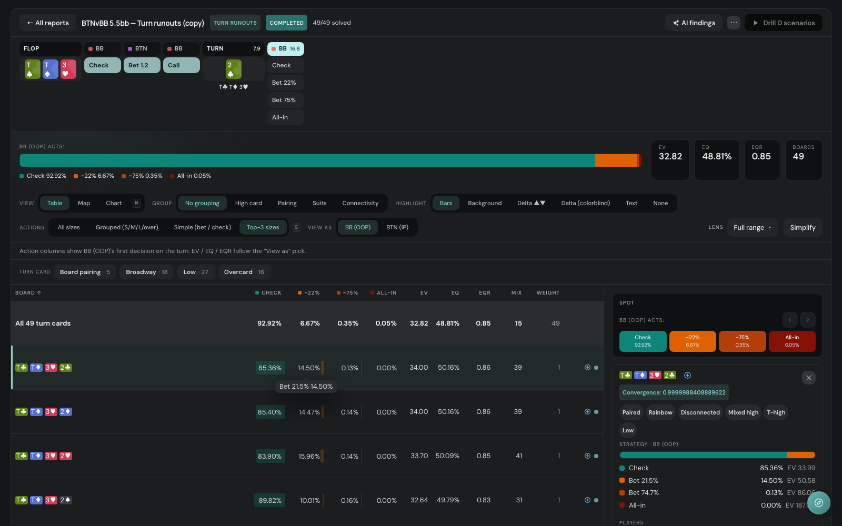Click the S shortcut badge after Top-3 sizes

pyautogui.click(x=296, y=227)
